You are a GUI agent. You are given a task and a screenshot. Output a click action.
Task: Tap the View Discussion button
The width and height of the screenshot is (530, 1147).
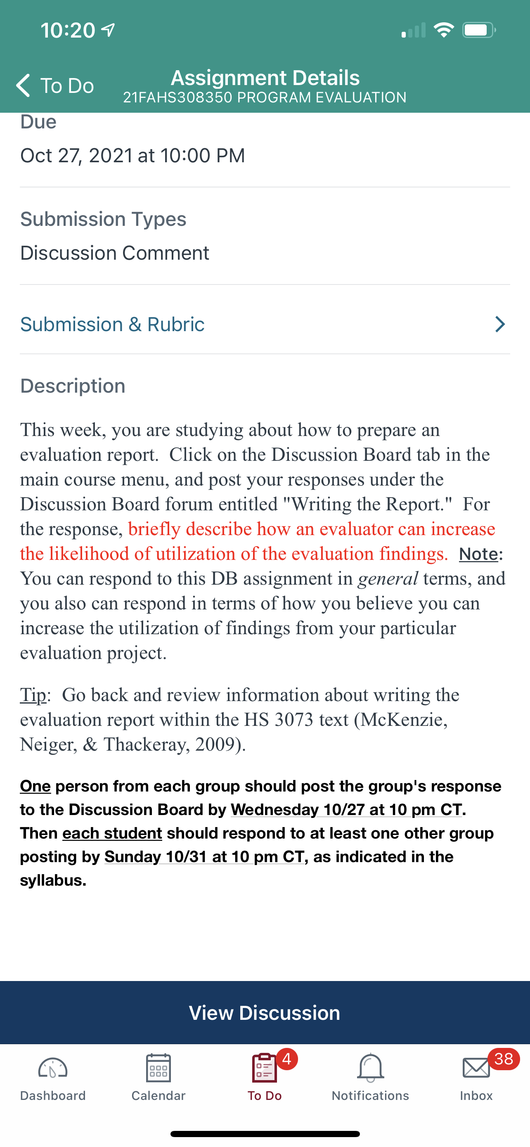[x=265, y=1012]
